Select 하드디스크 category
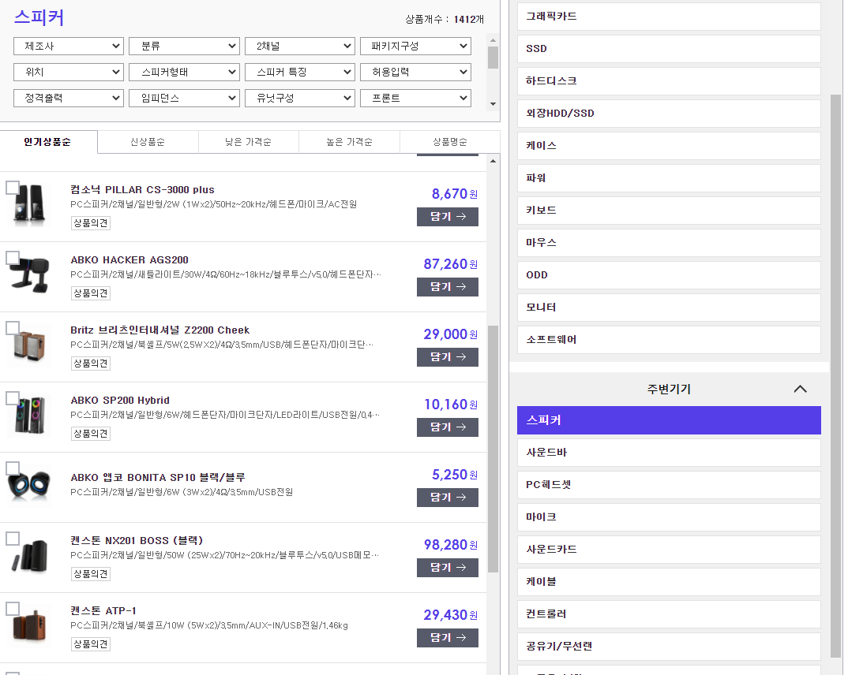The width and height of the screenshot is (848, 675). [669, 81]
